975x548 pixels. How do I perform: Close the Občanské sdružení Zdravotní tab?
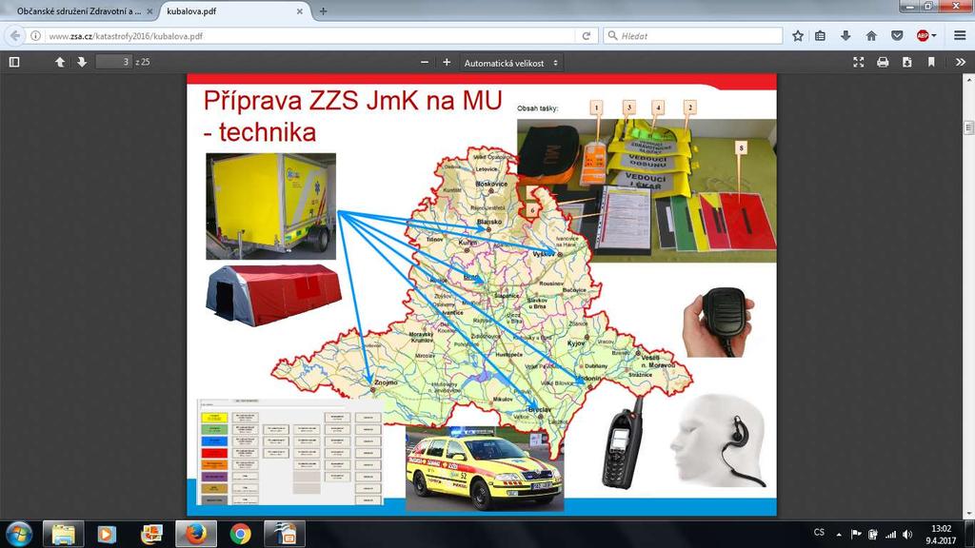[149, 11]
